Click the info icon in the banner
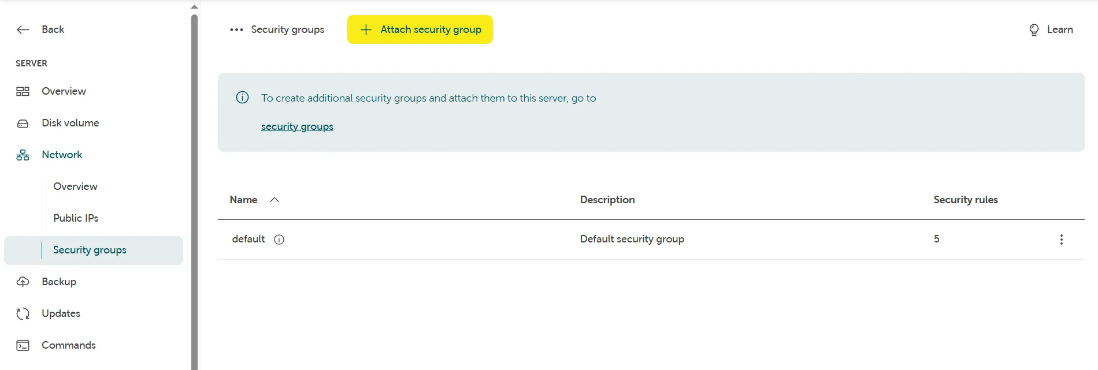Screen dimensions: 1098x370 242,98
